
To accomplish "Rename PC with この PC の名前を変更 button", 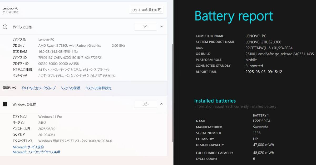I will [x=146, y=10].
